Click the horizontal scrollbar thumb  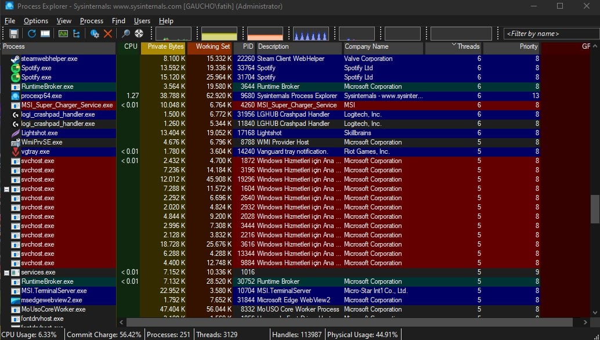point(350,323)
